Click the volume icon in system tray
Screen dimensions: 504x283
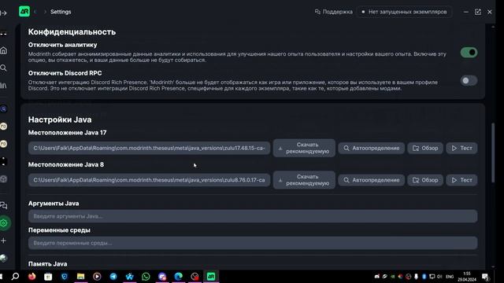[x=439, y=277]
